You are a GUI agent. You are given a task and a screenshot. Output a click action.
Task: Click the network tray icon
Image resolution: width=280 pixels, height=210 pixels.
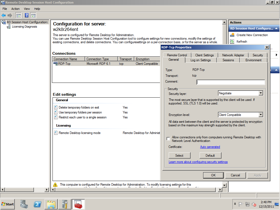pyautogui.click(x=247, y=204)
